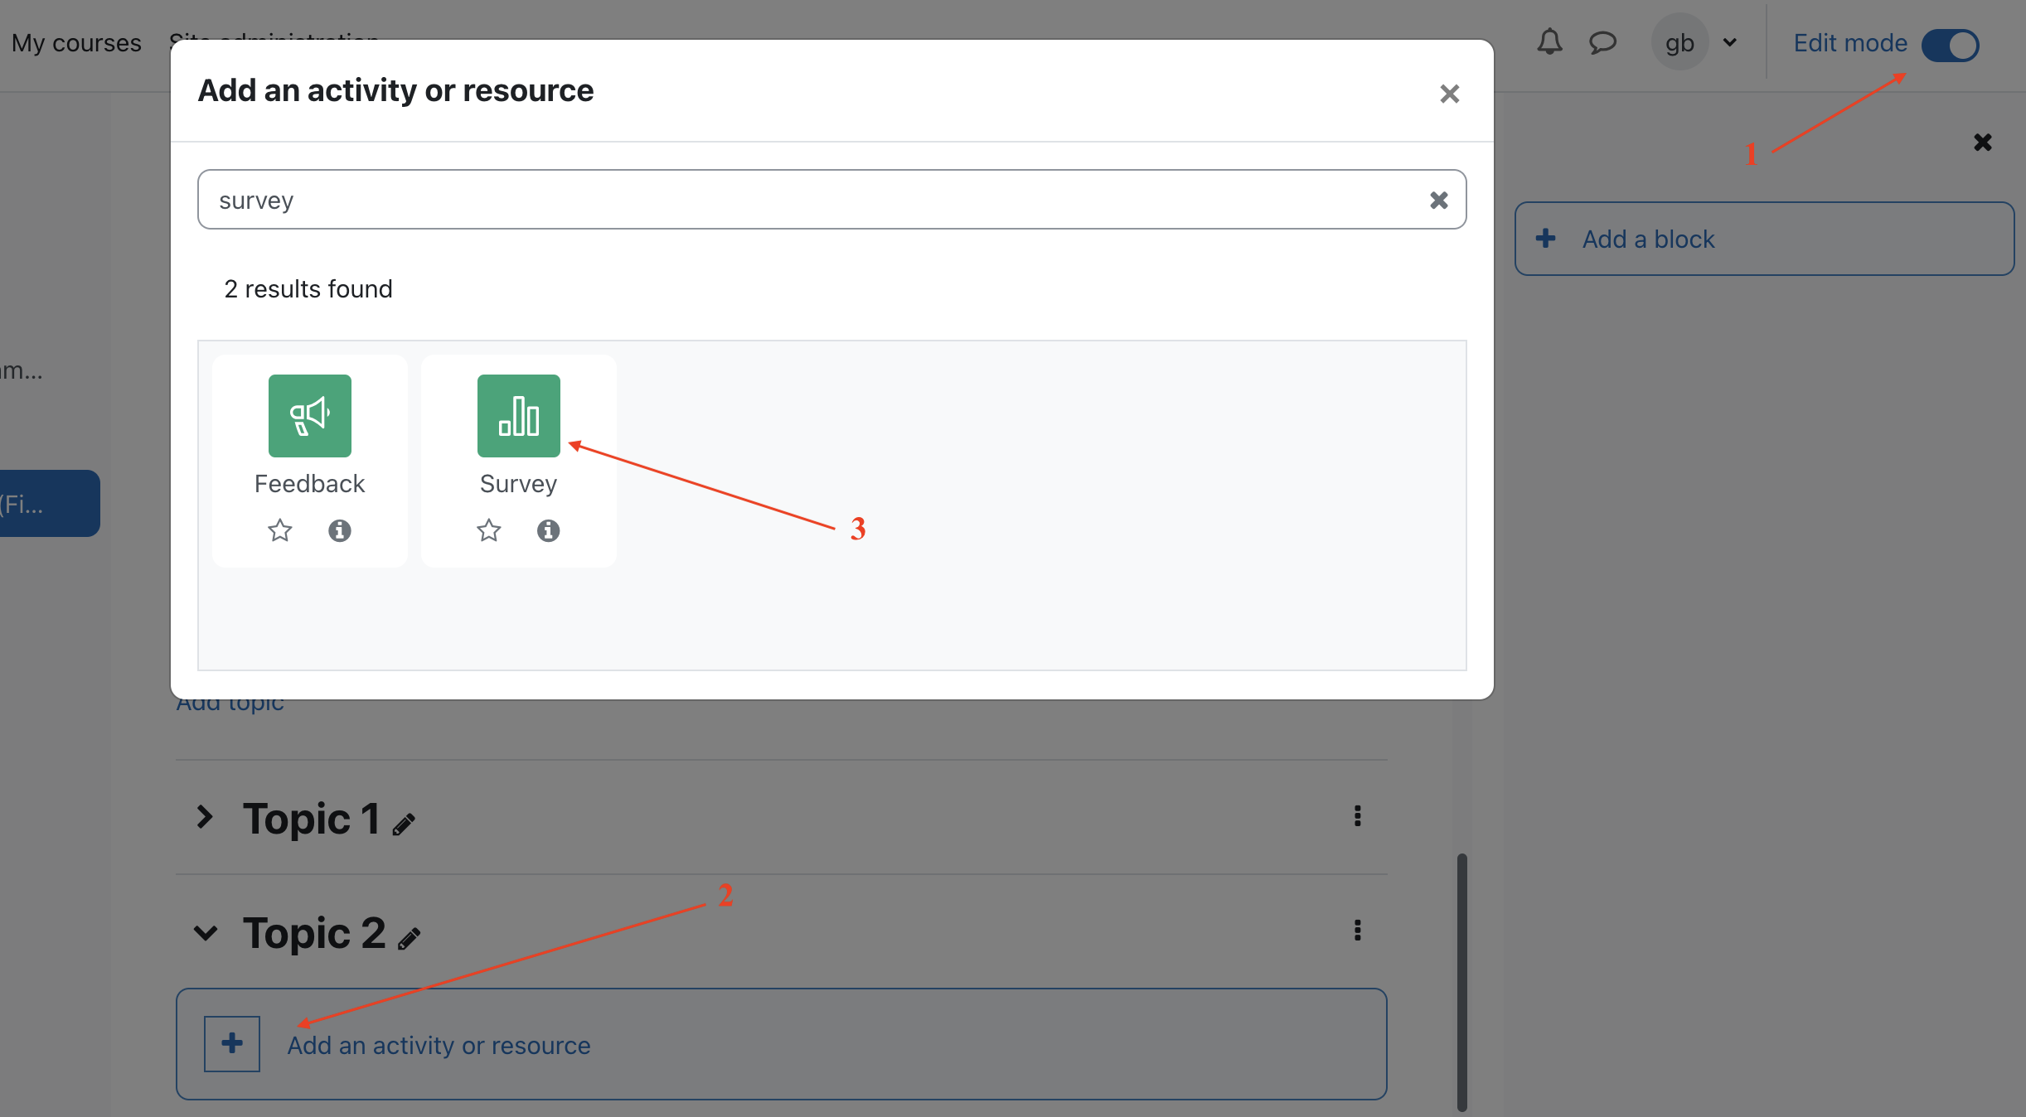Image resolution: width=2026 pixels, height=1117 pixels.
Task: Edit Topic 1 name pencil icon
Action: pyautogui.click(x=404, y=824)
